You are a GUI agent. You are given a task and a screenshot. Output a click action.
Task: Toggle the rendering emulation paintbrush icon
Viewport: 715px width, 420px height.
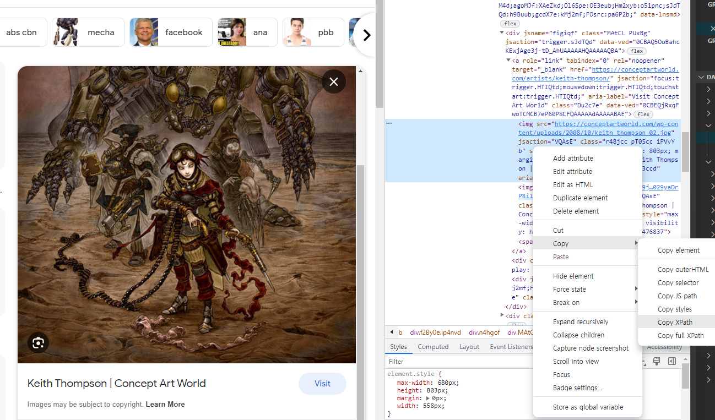657,361
